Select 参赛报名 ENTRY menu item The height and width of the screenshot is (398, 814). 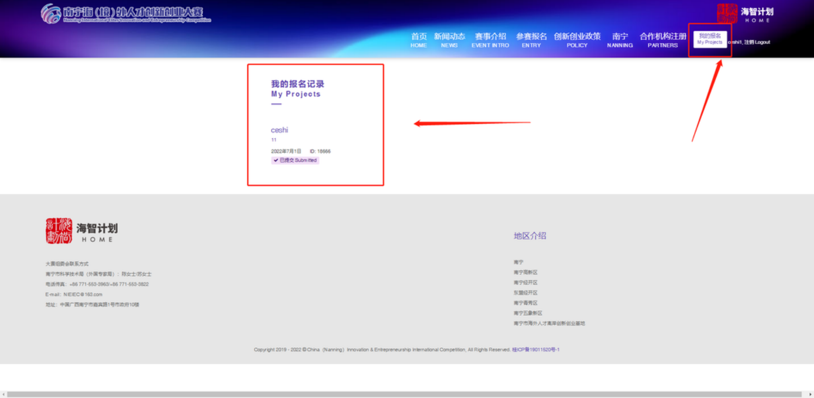pyautogui.click(x=531, y=40)
